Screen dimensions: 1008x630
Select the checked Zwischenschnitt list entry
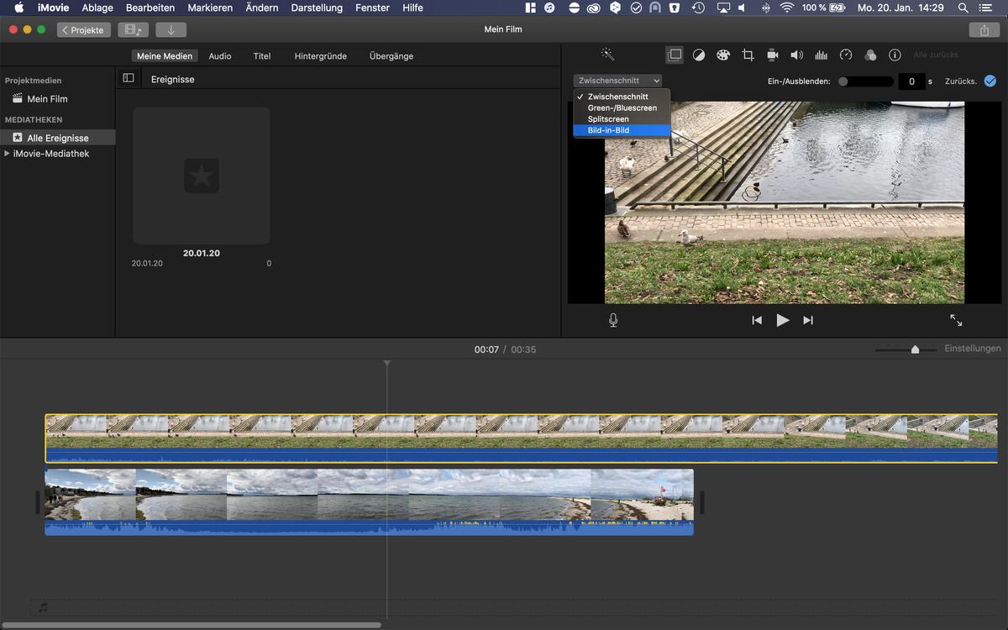(x=622, y=97)
